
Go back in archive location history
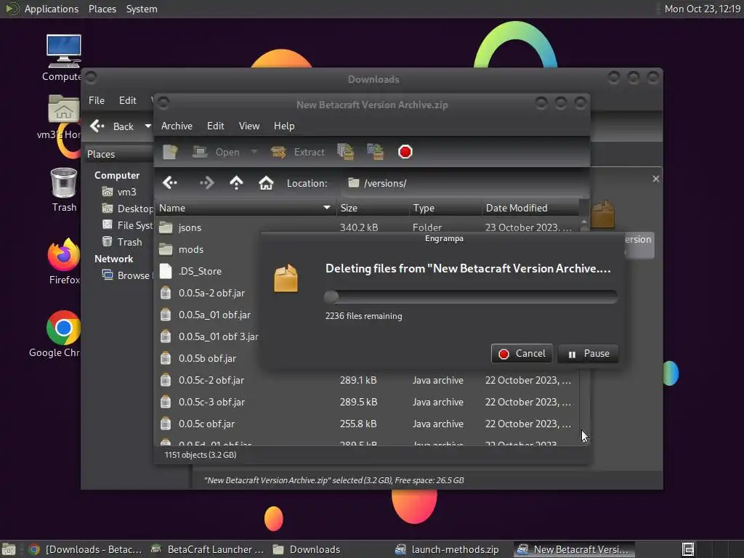[x=170, y=182]
